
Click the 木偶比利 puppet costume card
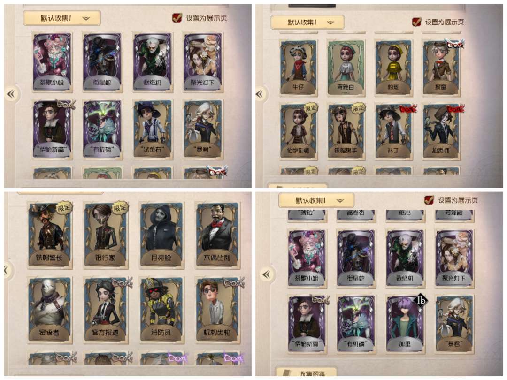[x=217, y=235]
